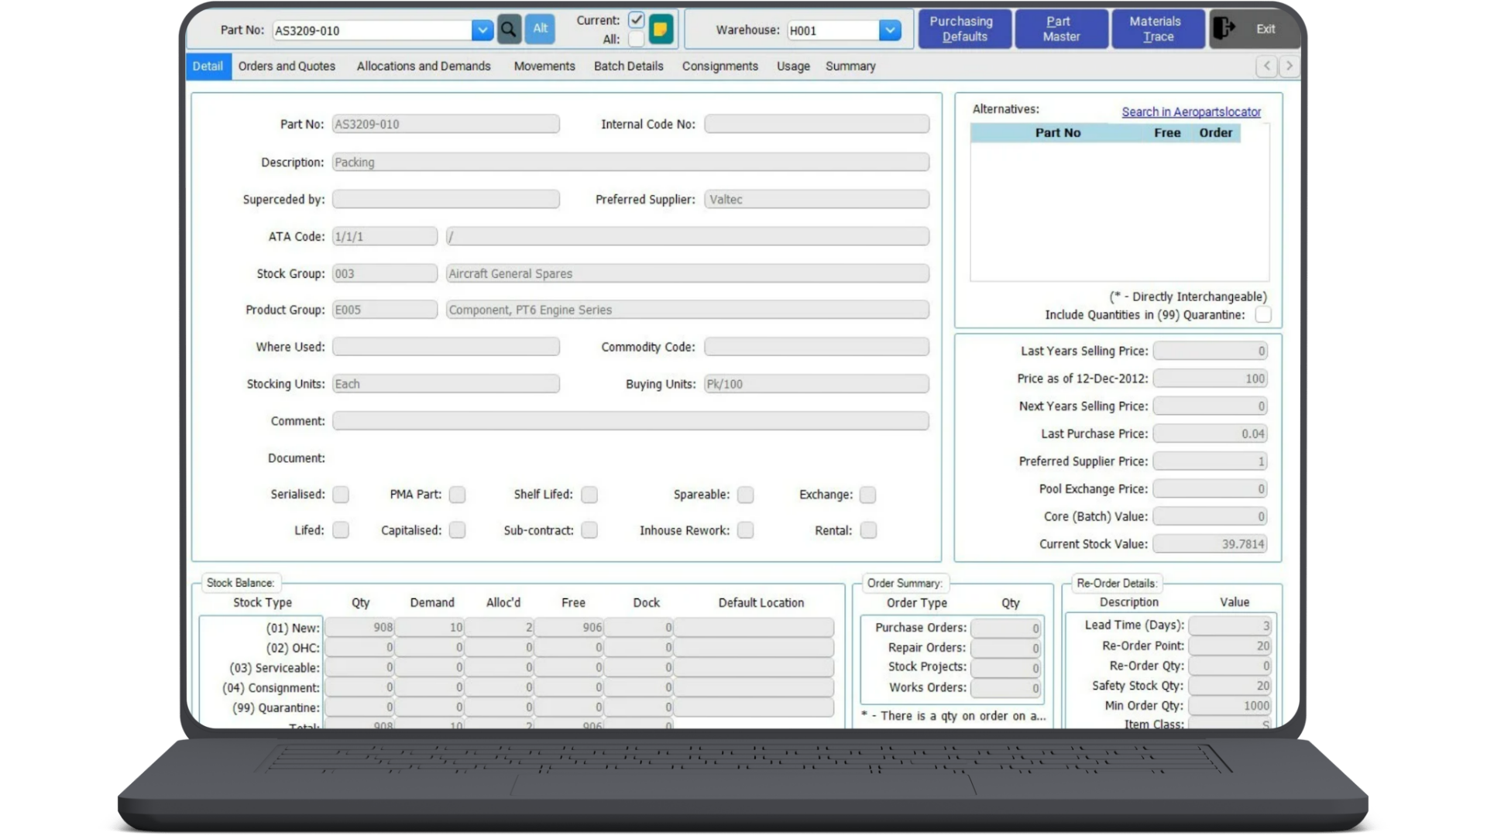Switch to the Orders and Quotes tab
The image size is (1487, 836).
[x=286, y=67]
